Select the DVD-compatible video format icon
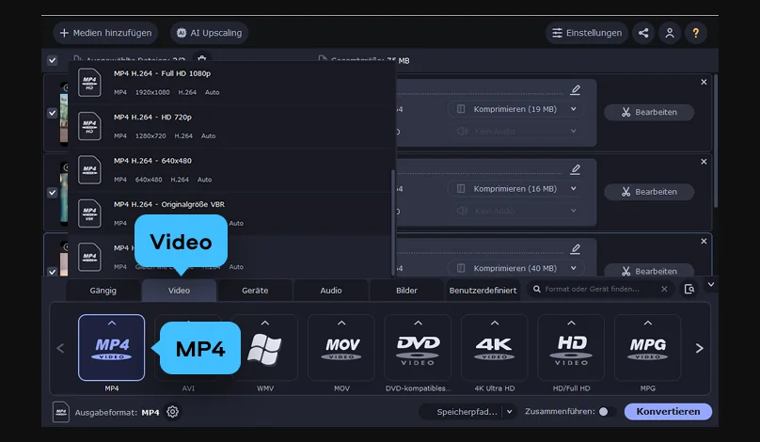The height and width of the screenshot is (442, 760). [417, 347]
